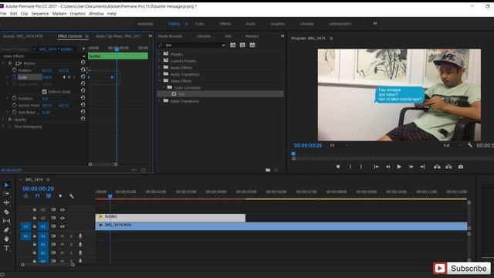494x278 pixels.
Task: Click Mark In in Program monitor
Action: point(350,167)
